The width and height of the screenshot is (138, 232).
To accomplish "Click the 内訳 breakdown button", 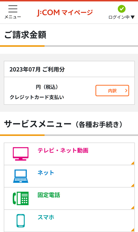I will (112, 90).
